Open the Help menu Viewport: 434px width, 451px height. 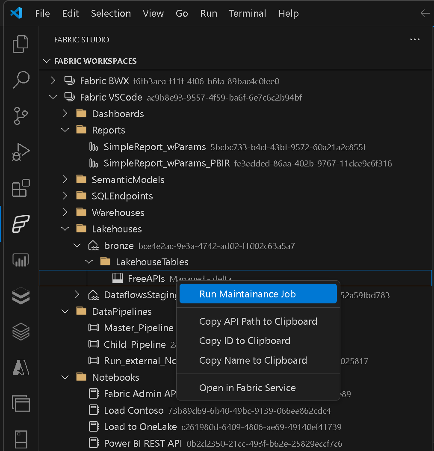pos(289,13)
